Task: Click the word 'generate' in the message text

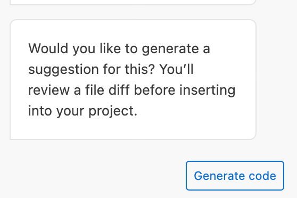Action: click(x=170, y=49)
